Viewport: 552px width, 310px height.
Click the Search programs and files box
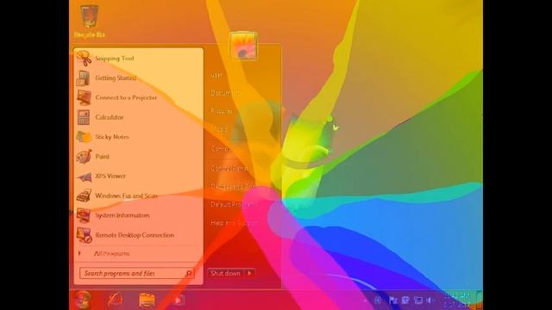pos(136,273)
